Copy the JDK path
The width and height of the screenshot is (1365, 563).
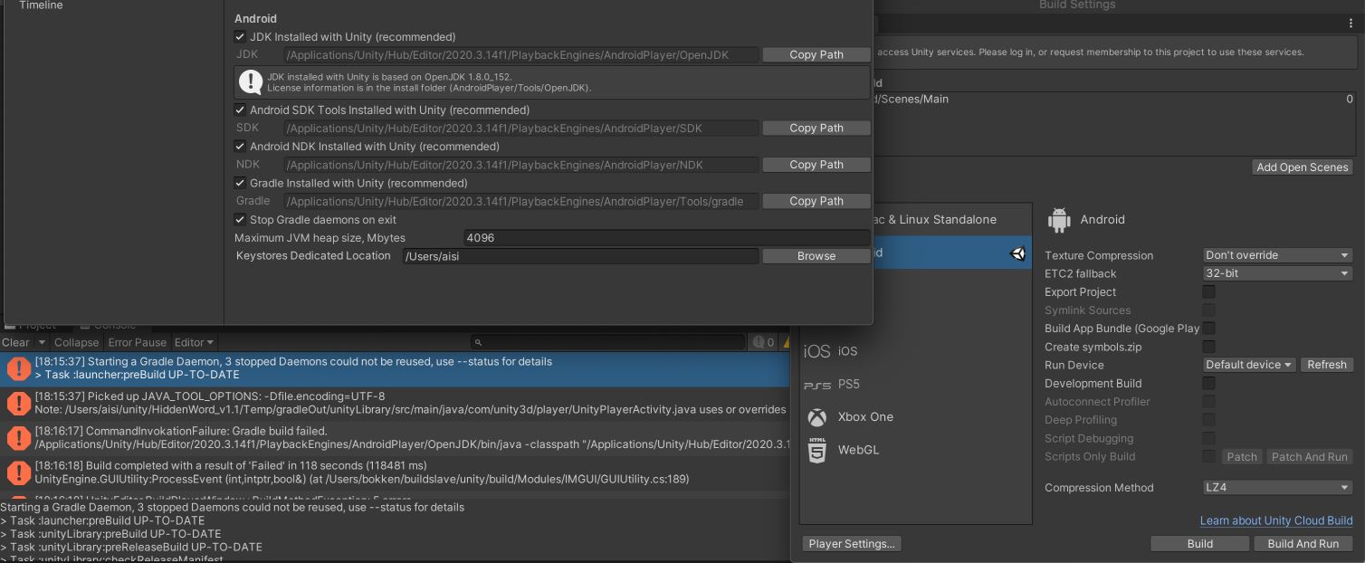[x=816, y=54]
